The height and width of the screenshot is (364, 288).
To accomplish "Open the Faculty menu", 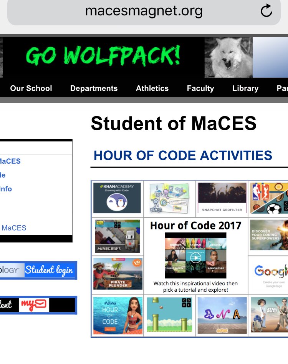I will click(x=200, y=88).
